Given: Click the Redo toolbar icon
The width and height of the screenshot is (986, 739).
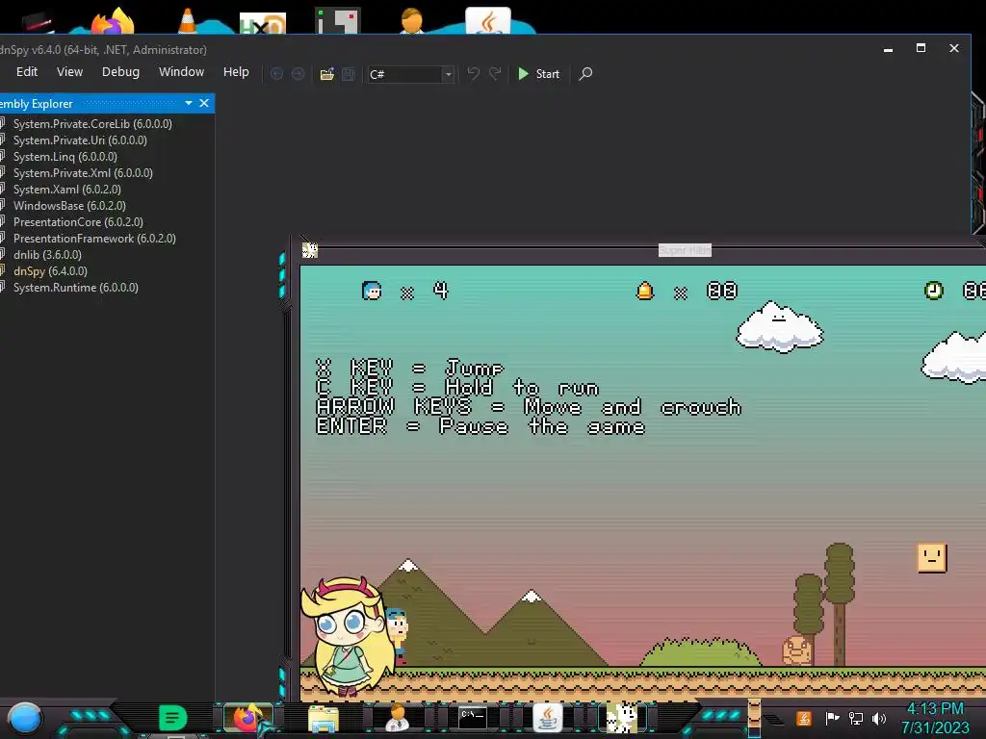Looking at the screenshot, I should tap(495, 74).
